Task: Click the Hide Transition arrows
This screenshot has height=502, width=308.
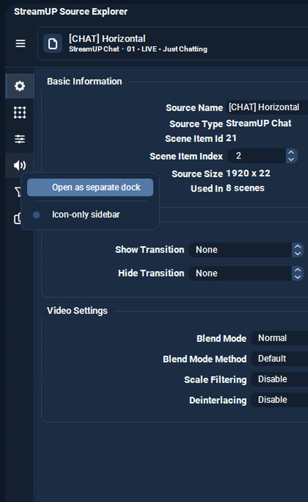Action: 297,273
